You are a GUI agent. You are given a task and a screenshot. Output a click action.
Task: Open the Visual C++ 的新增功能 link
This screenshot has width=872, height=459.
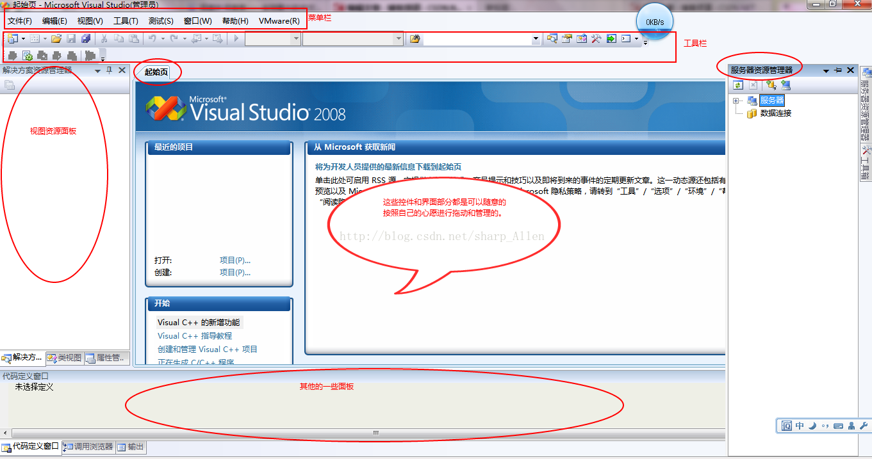tap(199, 323)
